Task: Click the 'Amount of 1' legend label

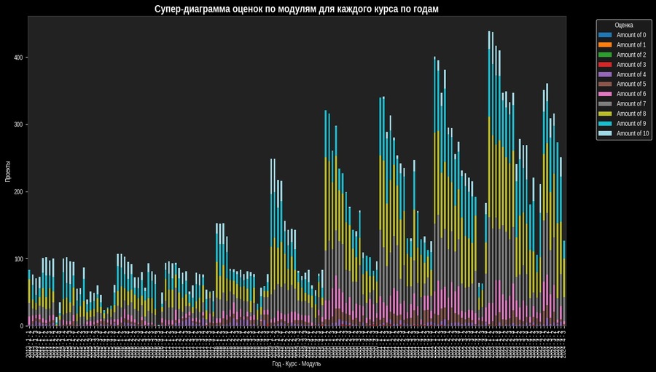Action: pyautogui.click(x=631, y=44)
